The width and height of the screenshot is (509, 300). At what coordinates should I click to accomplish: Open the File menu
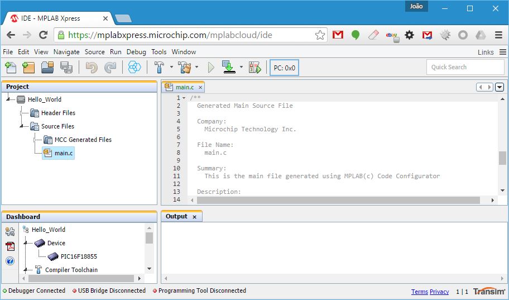pyautogui.click(x=8, y=52)
